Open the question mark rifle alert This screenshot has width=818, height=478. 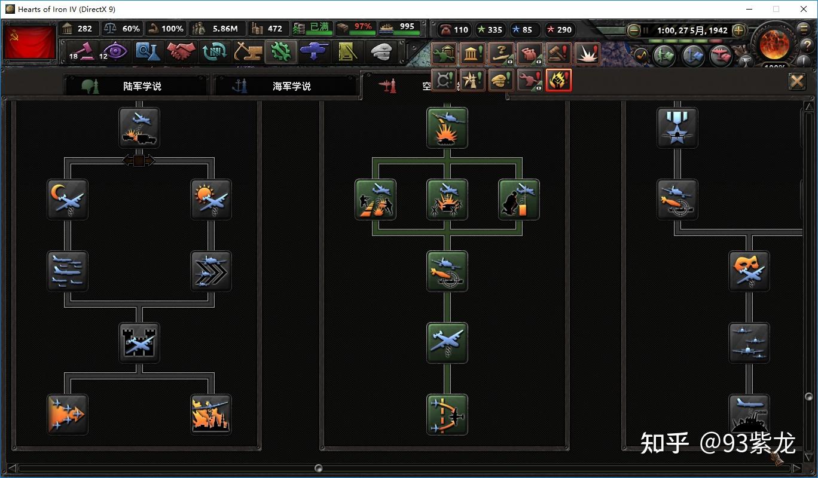coord(501,54)
